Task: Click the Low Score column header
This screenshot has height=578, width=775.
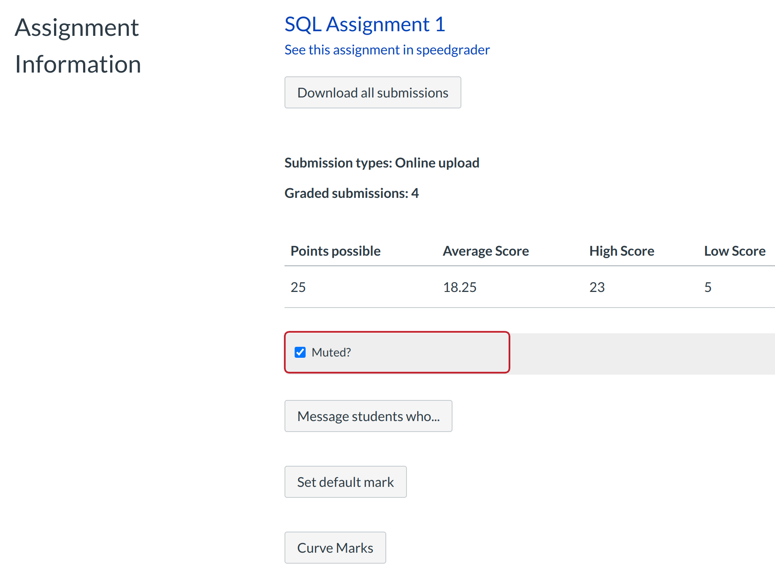Action: pos(734,251)
